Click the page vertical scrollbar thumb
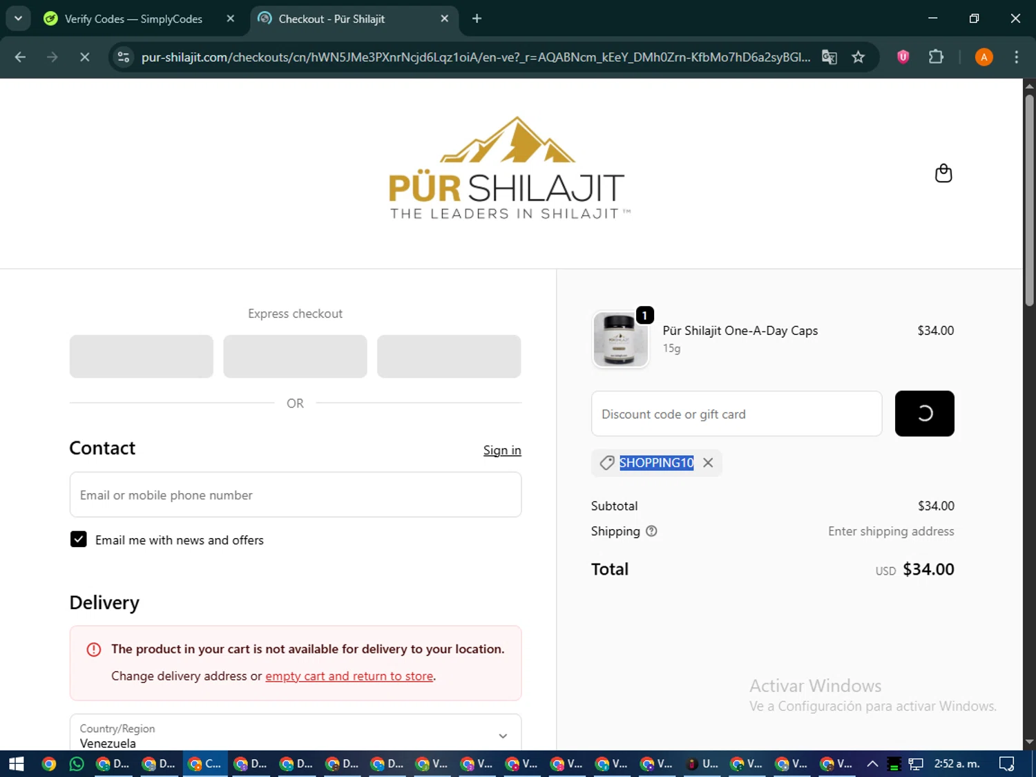The width and height of the screenshot is (1036, 777). point(1029,200)
